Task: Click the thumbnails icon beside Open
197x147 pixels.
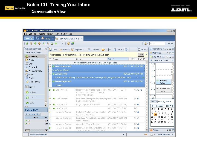Action: (x=37, y=38)
